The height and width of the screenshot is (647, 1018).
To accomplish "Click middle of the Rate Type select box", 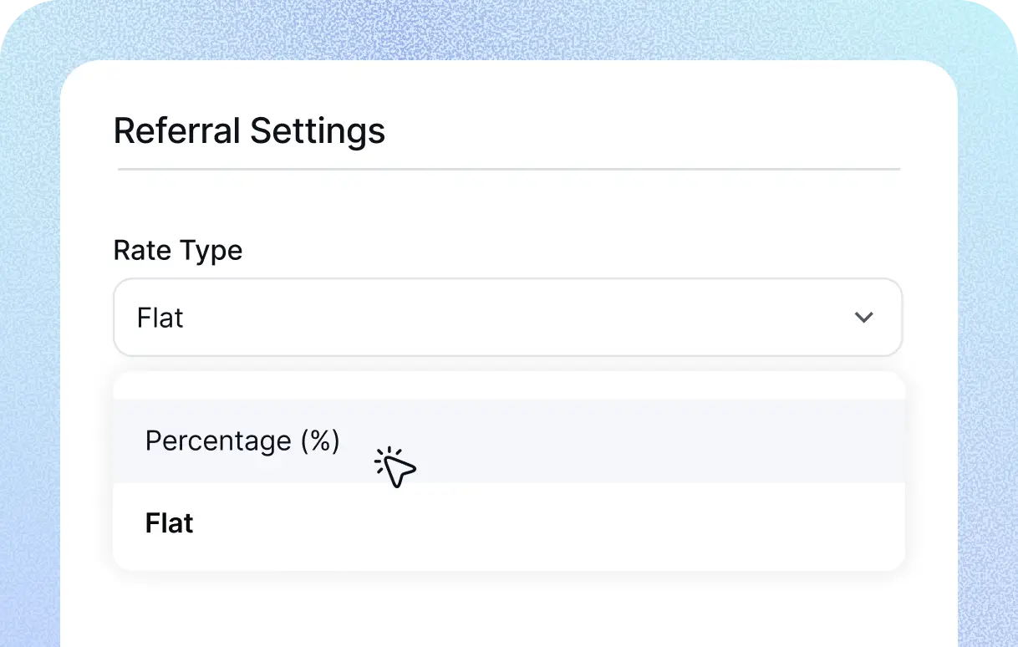I will pos(507,318).
